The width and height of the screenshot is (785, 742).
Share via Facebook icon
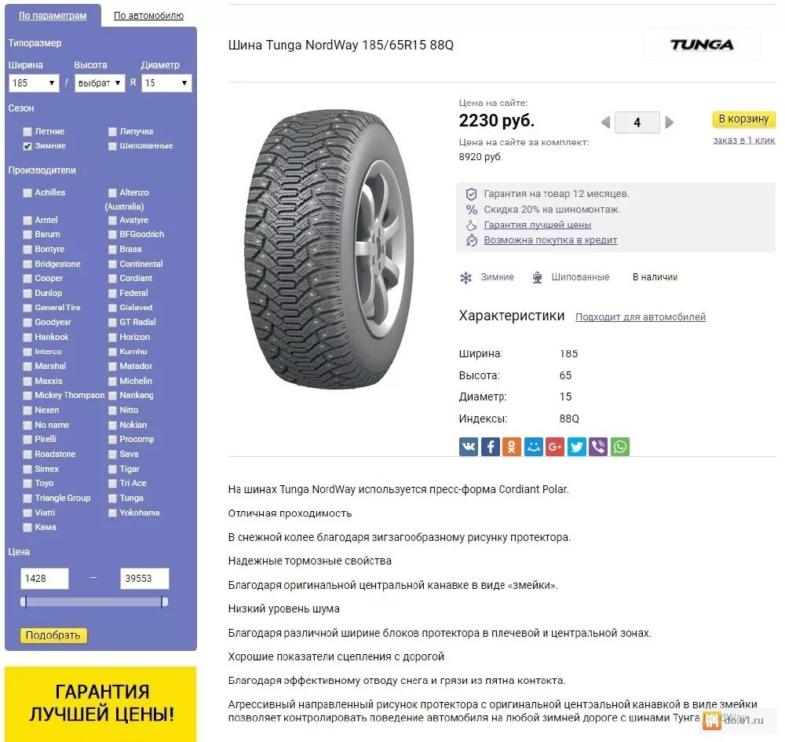click(490, 447)
